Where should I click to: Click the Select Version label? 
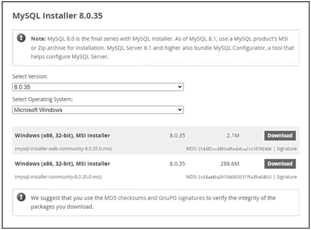[x=30, y=76]
